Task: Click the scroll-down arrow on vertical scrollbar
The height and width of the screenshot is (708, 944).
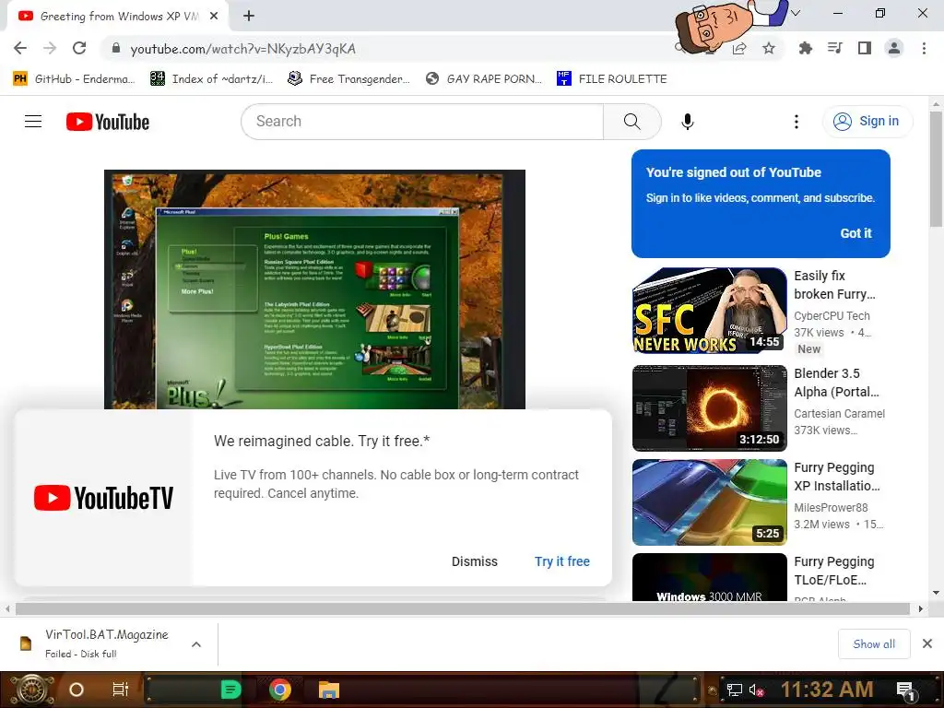Action: (x=936, y=593)
